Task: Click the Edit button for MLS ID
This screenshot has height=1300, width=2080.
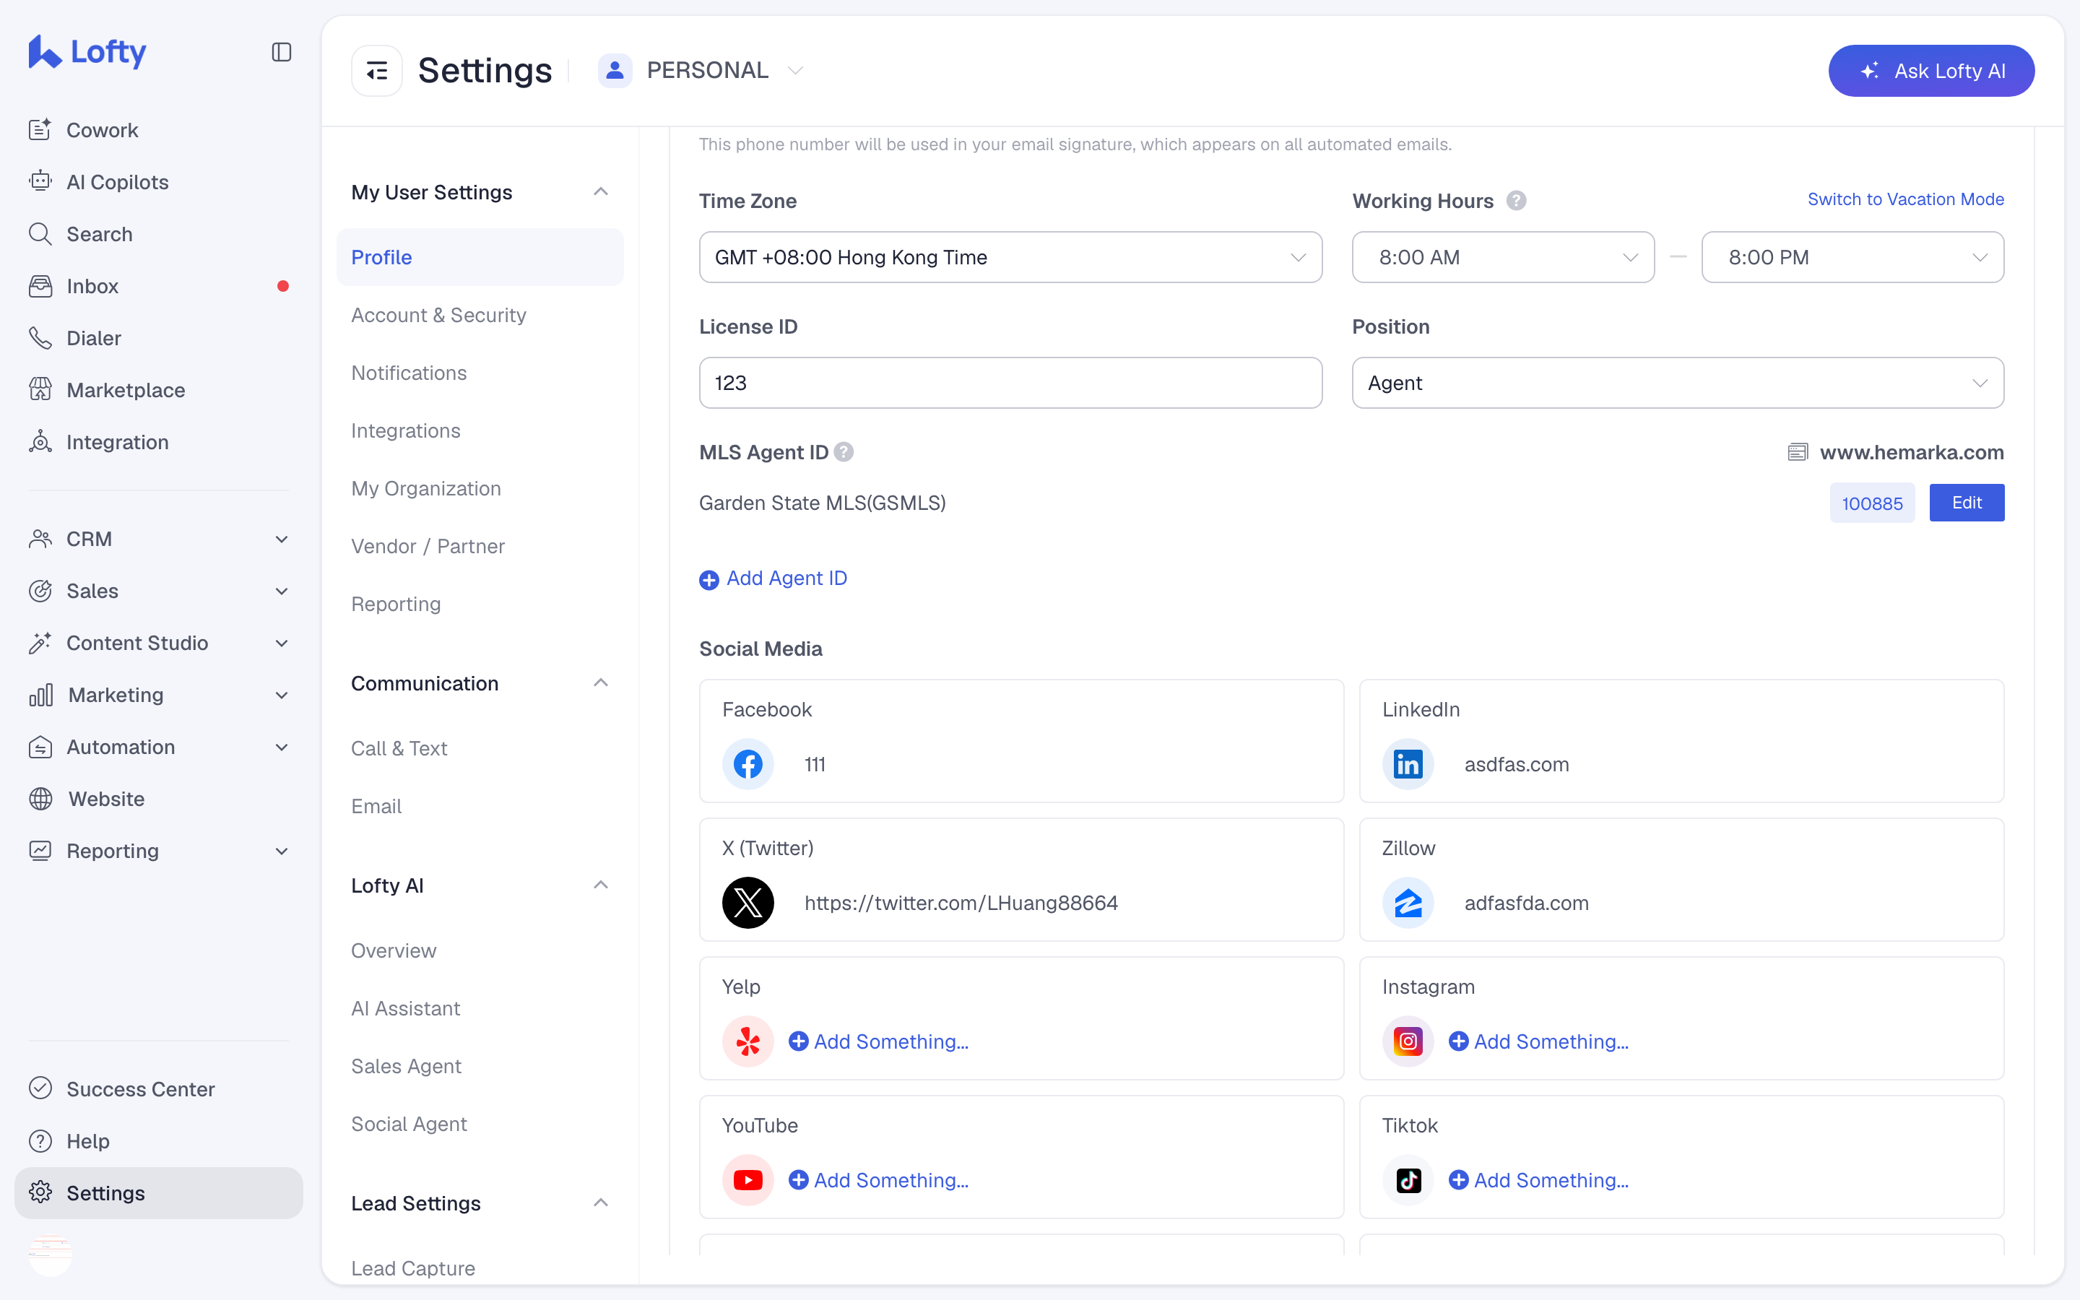Action: (x=1967, y=503)
